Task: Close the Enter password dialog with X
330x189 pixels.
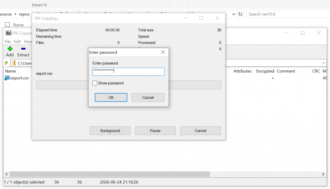Action: click(x=163, y=52)
